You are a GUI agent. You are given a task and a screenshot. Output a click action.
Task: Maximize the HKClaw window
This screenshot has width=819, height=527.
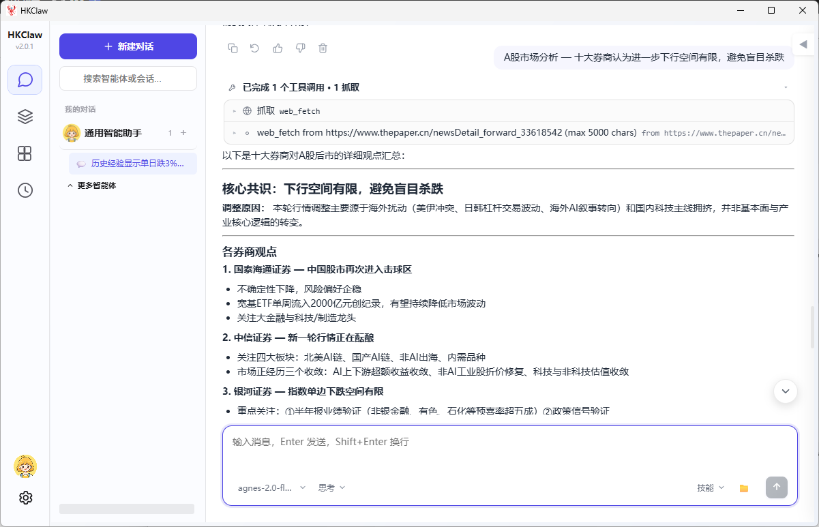[x=771, y=10]
